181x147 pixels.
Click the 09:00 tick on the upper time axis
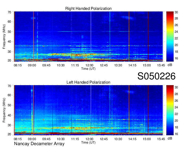pyautogui.click(x=32, y=65)
